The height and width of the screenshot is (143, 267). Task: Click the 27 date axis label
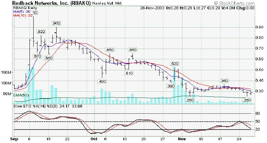tap(163, 139)
